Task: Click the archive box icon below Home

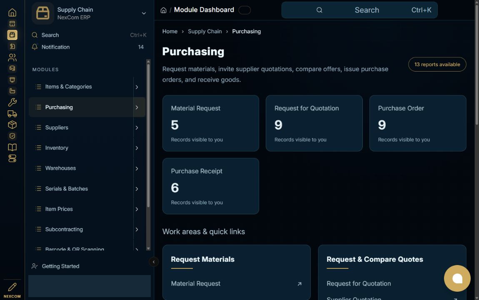Action: tap(12, 24)
